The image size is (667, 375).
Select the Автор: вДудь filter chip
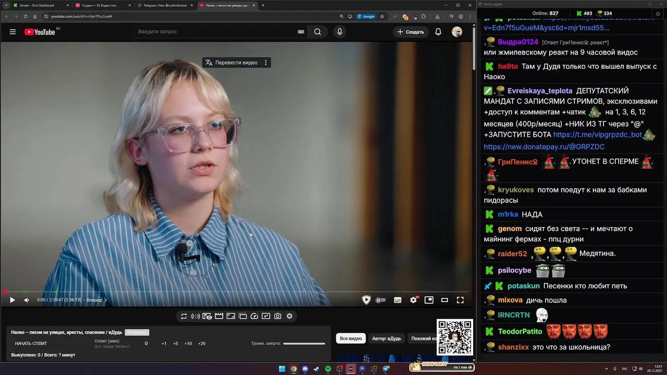tap(387, 339)
